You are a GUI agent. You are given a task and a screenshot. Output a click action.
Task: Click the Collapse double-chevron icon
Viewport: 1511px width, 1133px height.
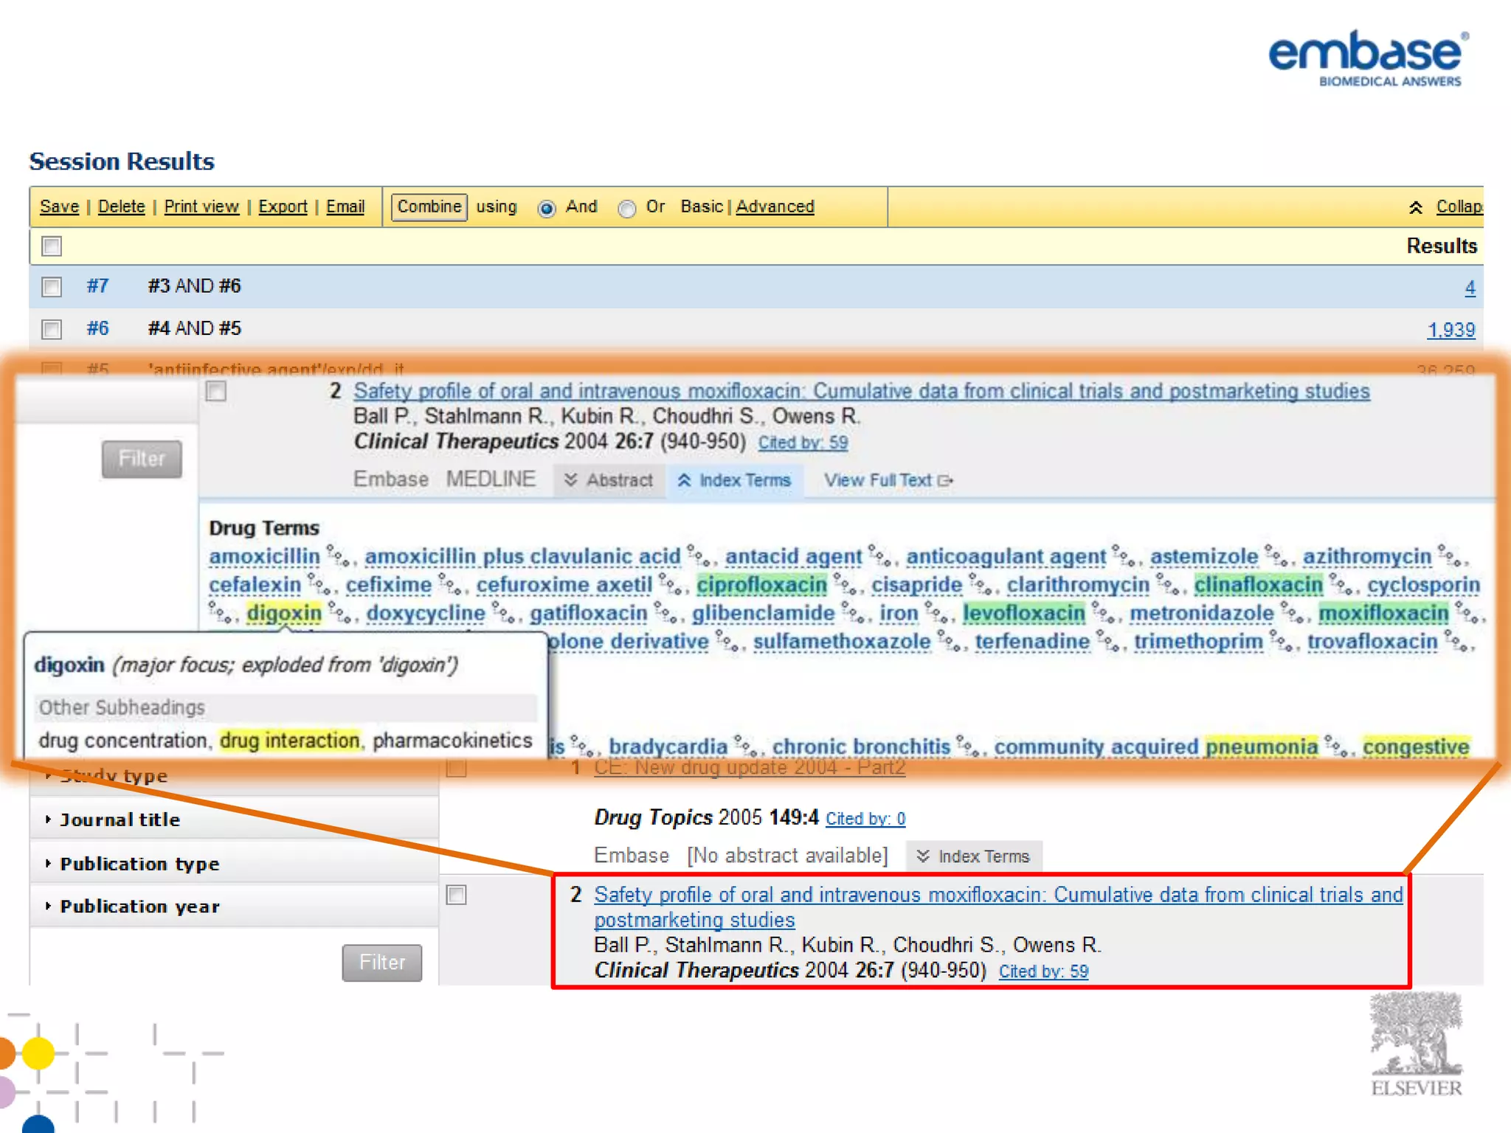(1415, 207)
